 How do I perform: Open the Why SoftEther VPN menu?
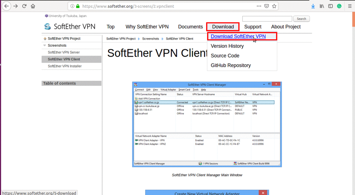(147, 27)
